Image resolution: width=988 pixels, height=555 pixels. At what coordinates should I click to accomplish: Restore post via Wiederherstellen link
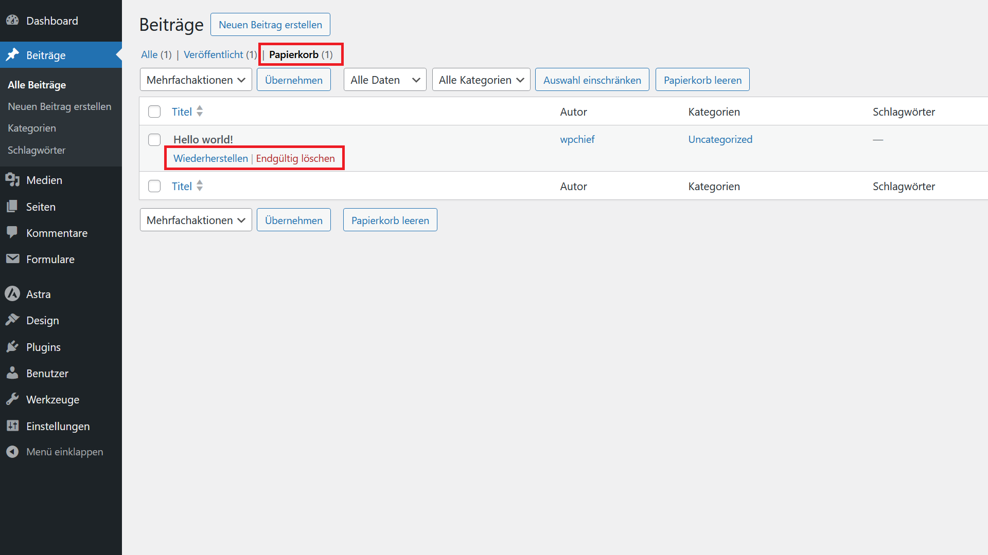click(210, 158)
